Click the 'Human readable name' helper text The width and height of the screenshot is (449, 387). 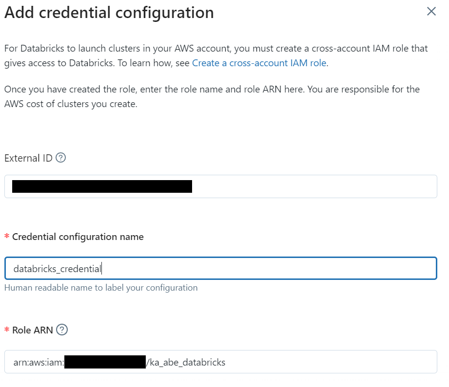pyautogui.click(x=101, y=288)
